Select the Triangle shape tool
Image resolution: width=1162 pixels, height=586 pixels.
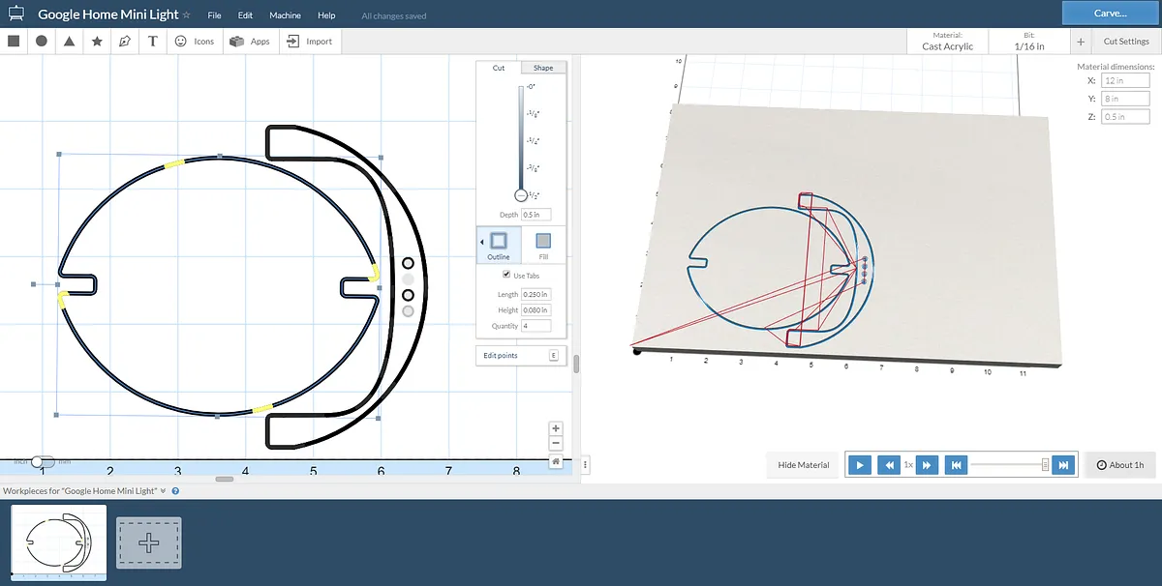pos(70,42)
